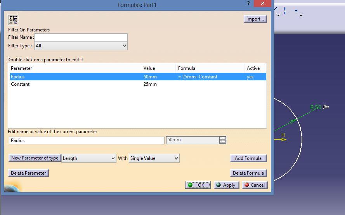Select the Constant parameter row
Image resolution: width=345 pixels, height=215 pixels.
138,84
